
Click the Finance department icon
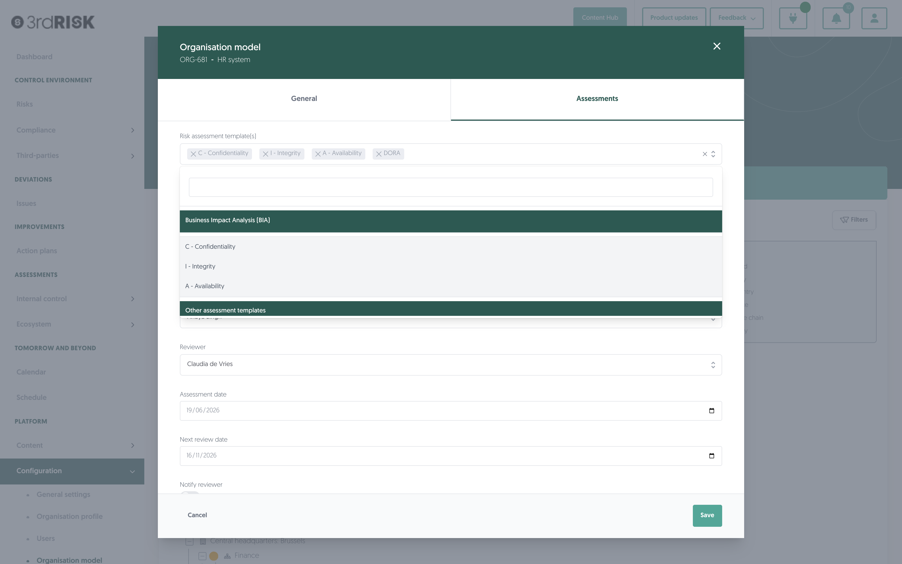227,556
